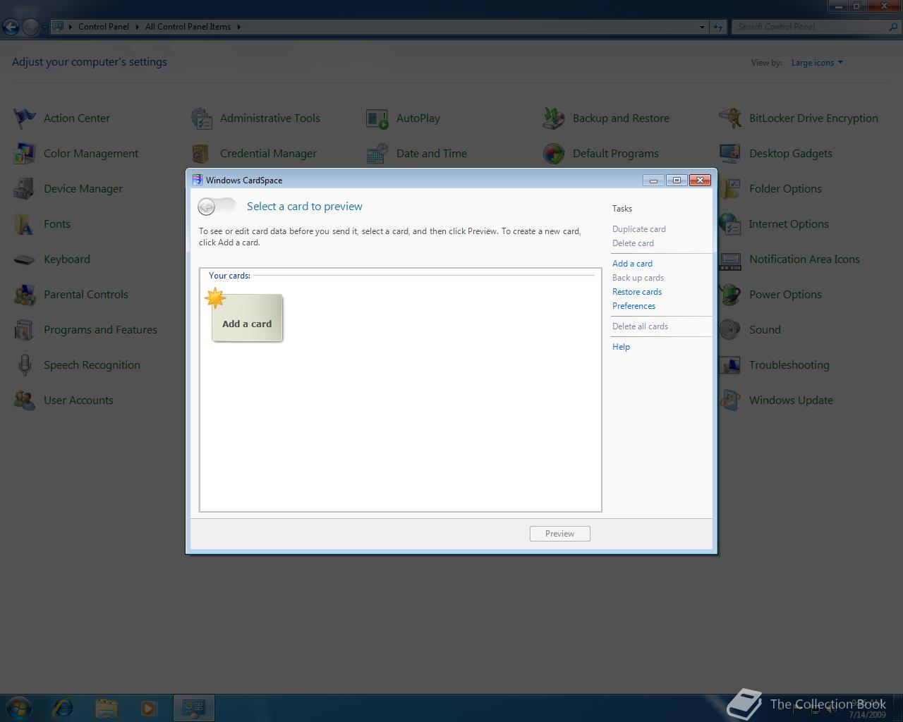The height and width of the screenshot is (722, 903).
Task: Open Action Center flag icon
Action: point(25,118)
